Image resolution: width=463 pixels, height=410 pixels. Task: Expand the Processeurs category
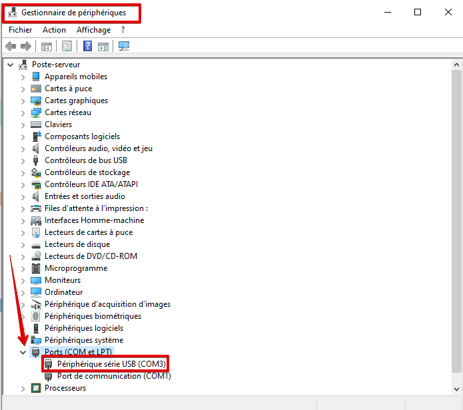point(23,389)
